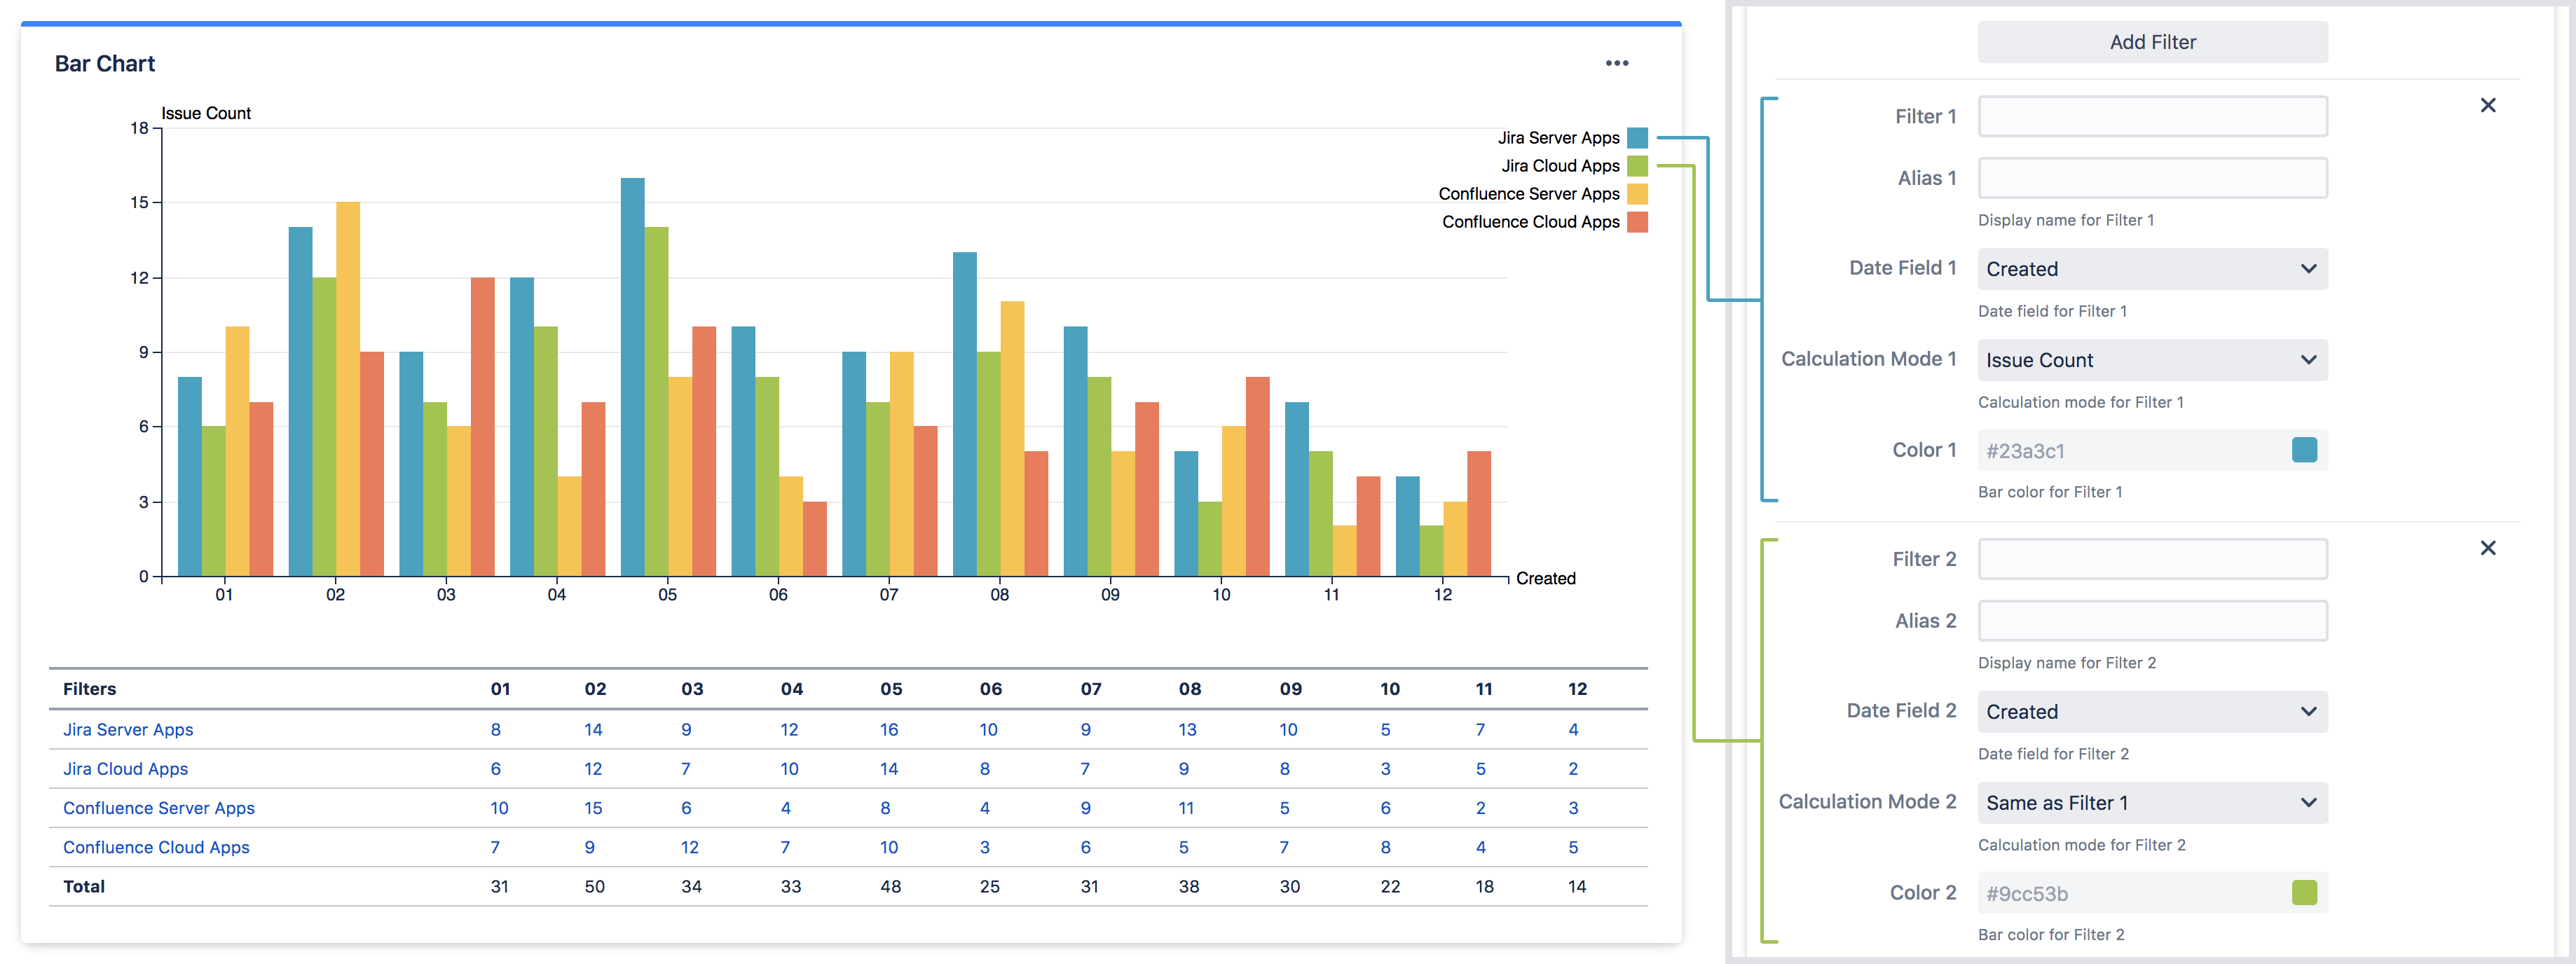Open the Jira Server Apps table link
The image size is (2576, 964).
coord(128,730)
